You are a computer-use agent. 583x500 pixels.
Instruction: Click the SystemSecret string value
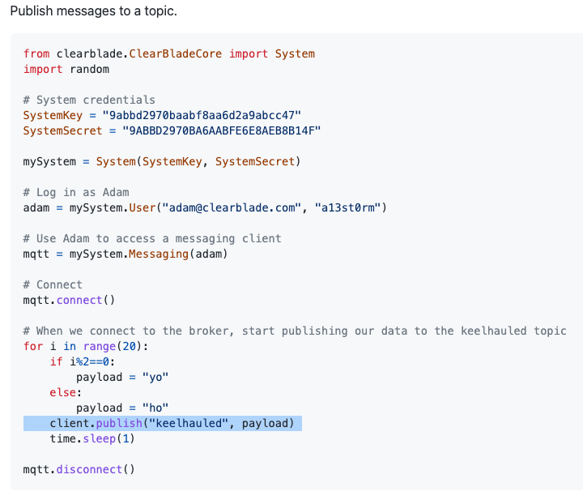click(221, 130)
